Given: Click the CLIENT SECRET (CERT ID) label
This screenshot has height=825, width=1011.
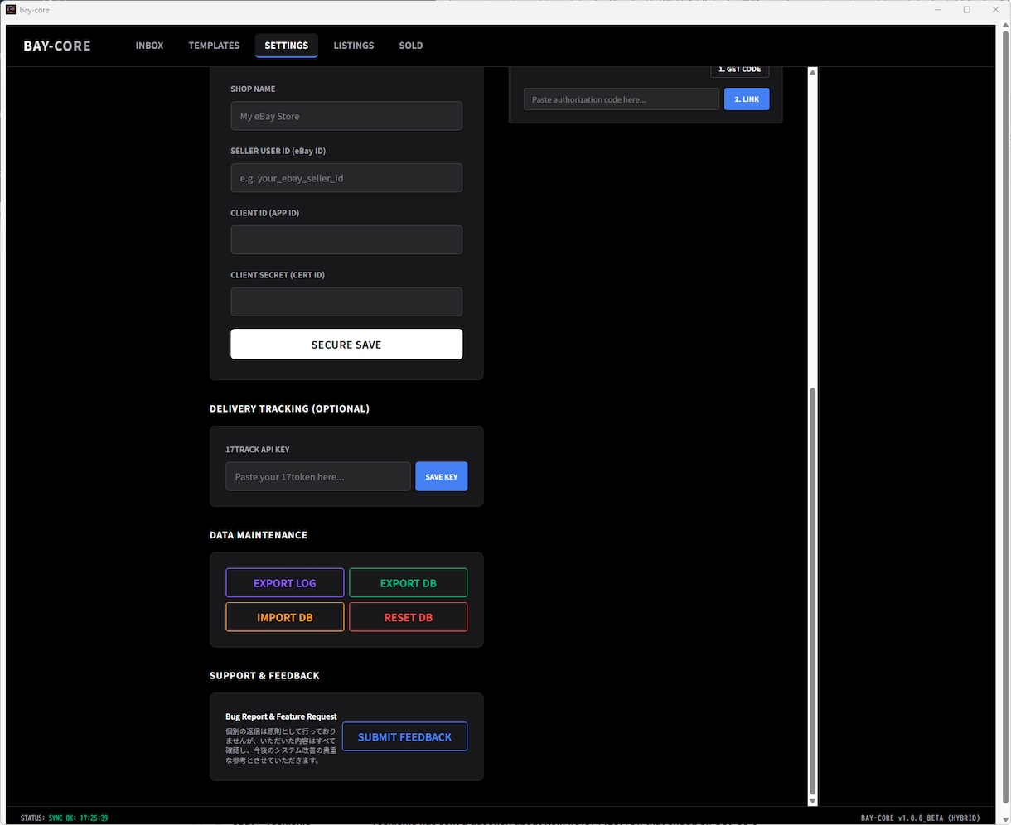Looking at the screenshot, I should (278, 275).
